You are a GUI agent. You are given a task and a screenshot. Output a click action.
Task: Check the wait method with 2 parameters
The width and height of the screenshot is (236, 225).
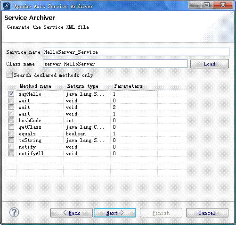[11, 107]
